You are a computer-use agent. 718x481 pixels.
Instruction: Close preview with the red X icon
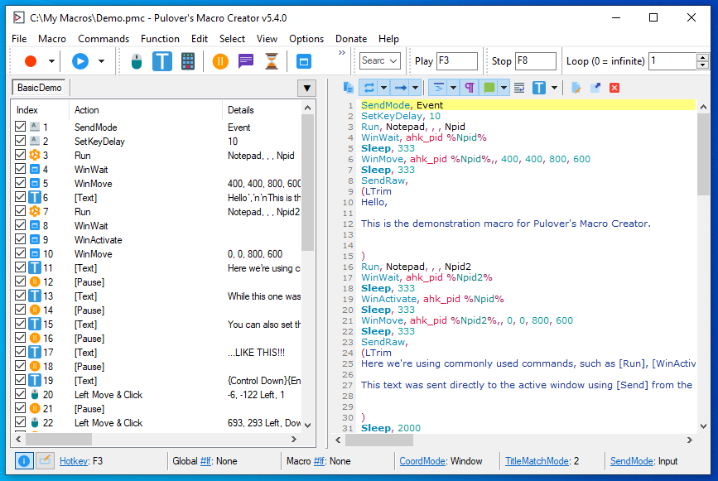[614, 88]
